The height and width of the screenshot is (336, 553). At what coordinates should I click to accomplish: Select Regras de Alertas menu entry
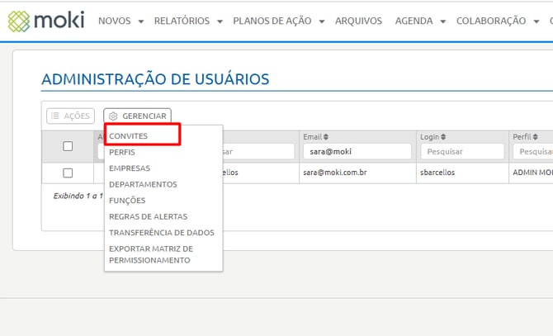[x=148, y=216]
